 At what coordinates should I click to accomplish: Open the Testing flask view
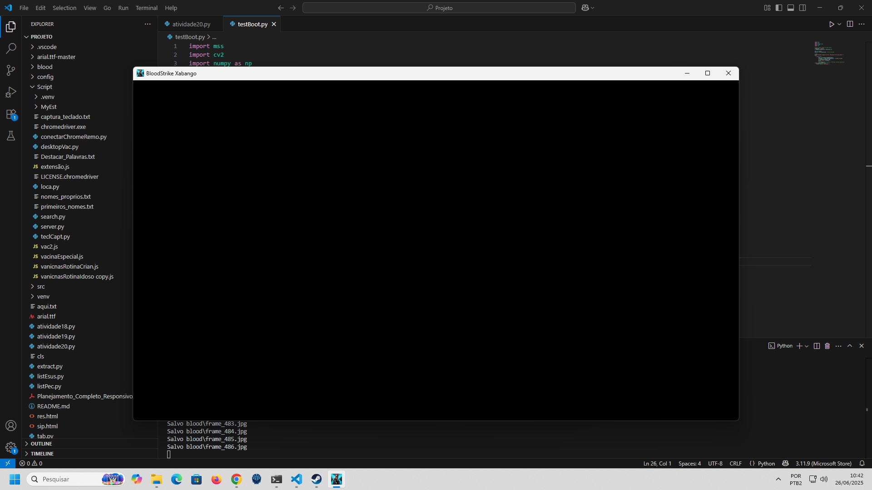click(x=11, y=136)
